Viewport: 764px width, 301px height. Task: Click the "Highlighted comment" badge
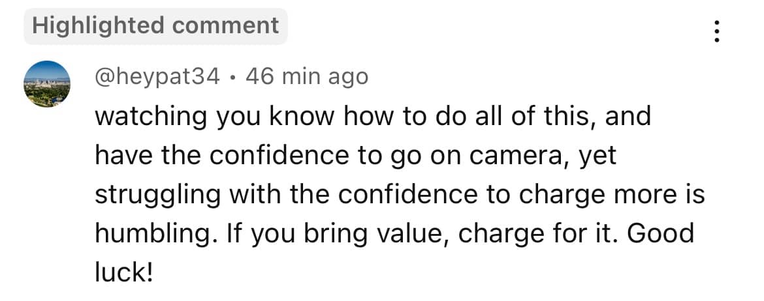click(155, 26)
